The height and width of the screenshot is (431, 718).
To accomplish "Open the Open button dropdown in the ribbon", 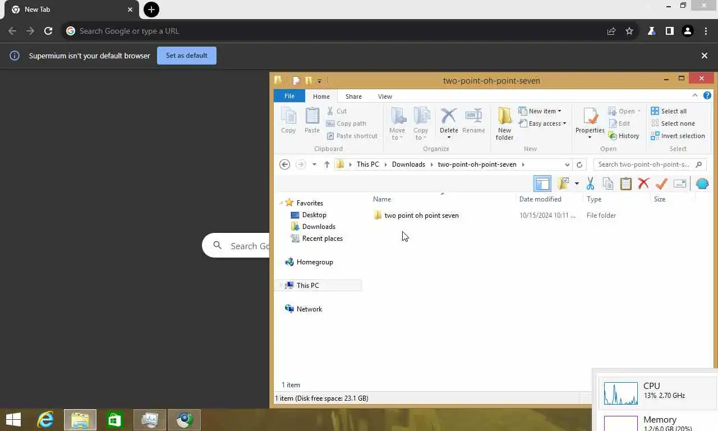I will pos(639,111).
